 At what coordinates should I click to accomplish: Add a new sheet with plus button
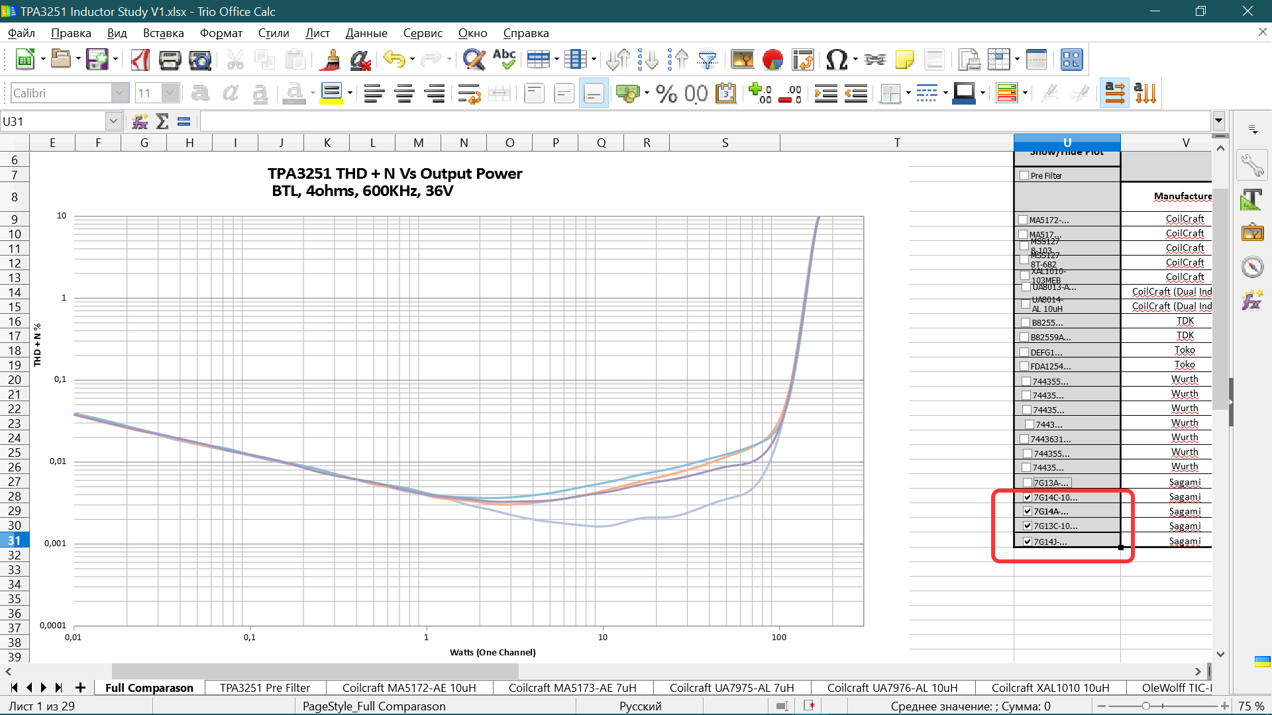[80, 688]
